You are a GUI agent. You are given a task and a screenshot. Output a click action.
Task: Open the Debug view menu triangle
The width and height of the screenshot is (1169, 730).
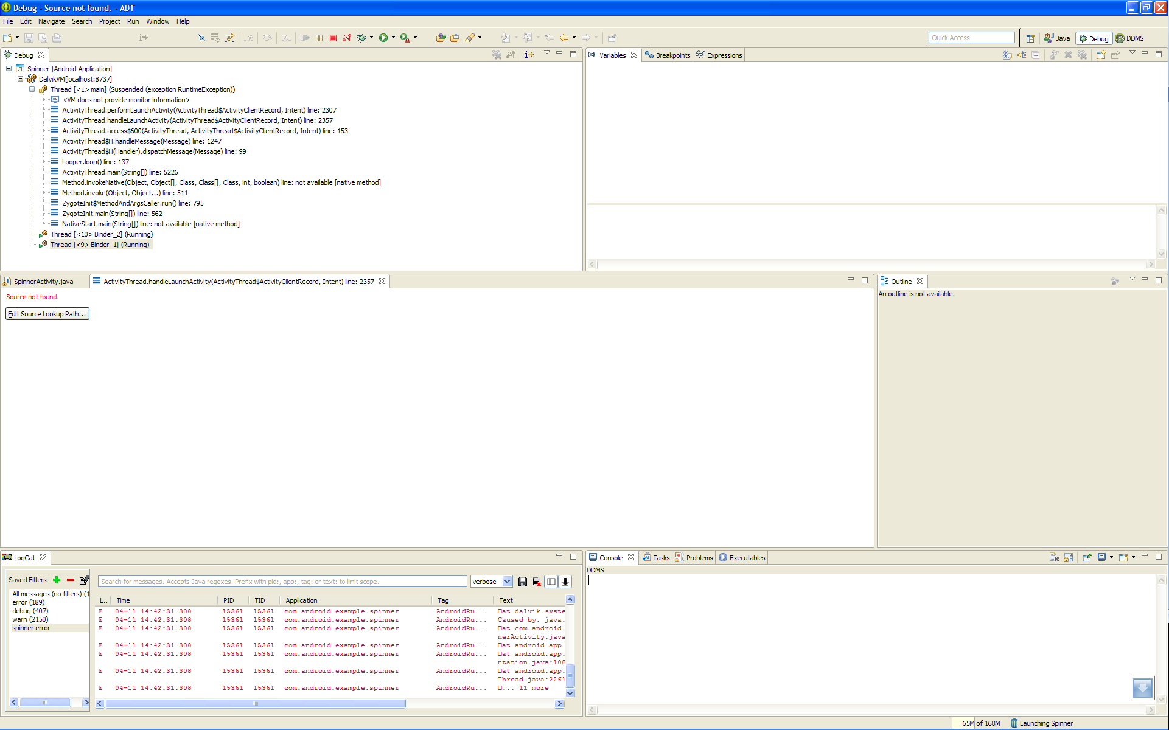point(546,54)
